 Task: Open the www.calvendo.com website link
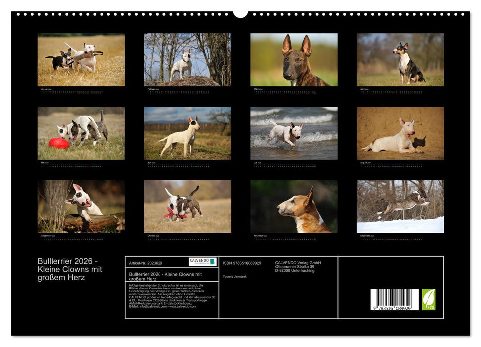[184, 306]
